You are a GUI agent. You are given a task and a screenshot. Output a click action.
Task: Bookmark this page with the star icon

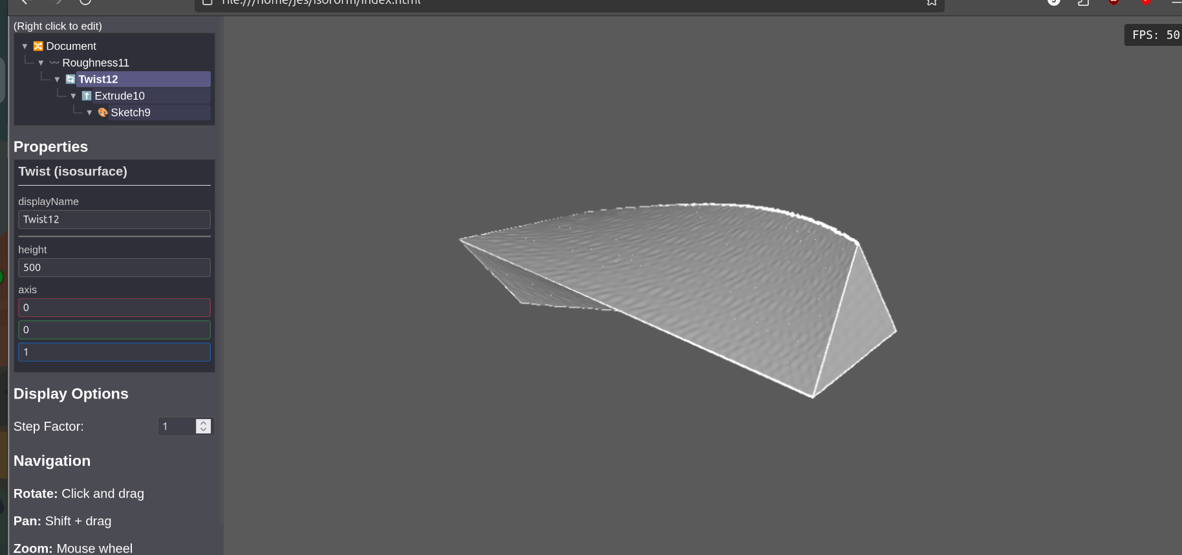[x=931, y=3]
